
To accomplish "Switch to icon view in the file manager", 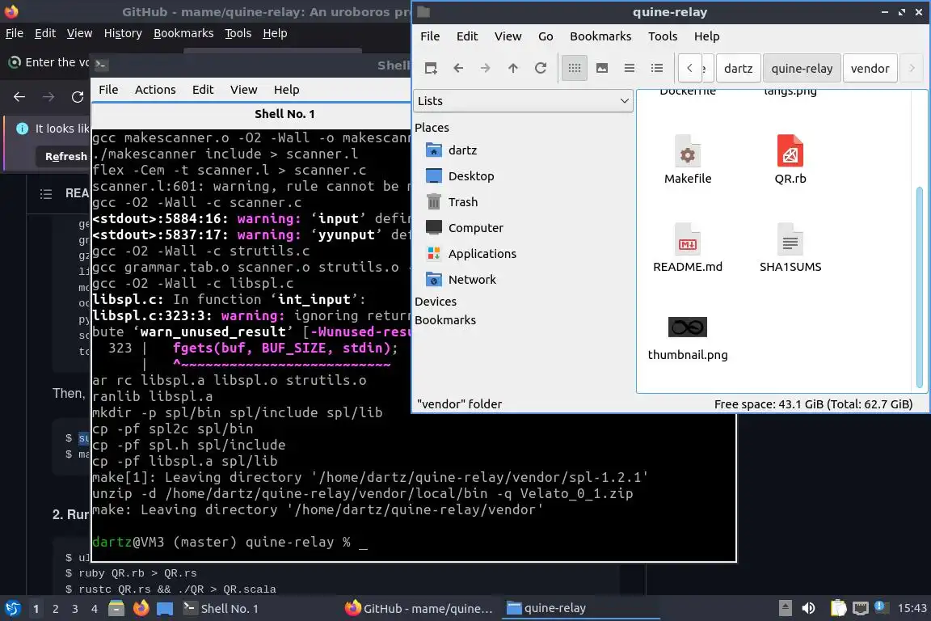I will click(574, 69).
